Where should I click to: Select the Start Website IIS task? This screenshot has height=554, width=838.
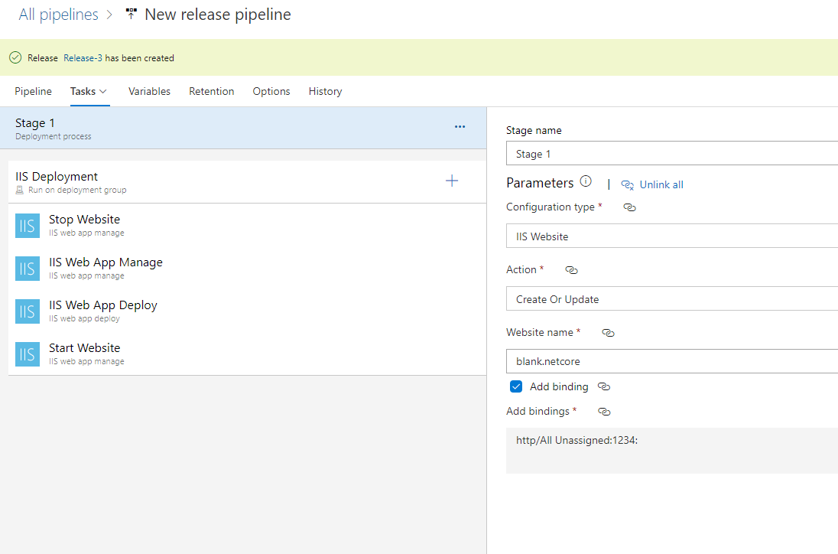point(84,353)
